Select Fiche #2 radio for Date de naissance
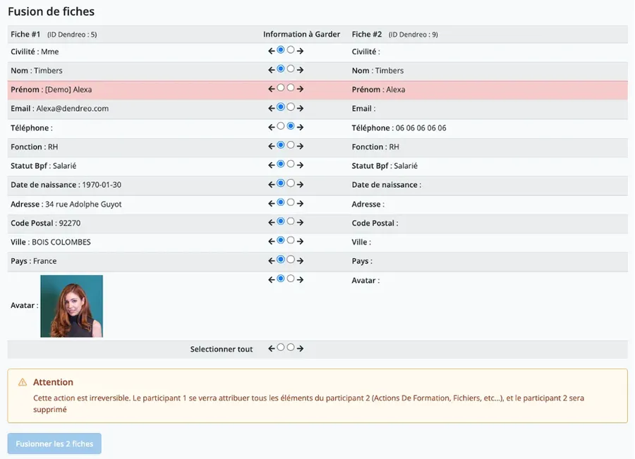Image resolution: width=635 pixels, height=459 pixels. click(291, 183)
